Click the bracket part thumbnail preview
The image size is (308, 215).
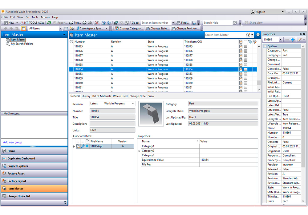(x=151, y=114)
